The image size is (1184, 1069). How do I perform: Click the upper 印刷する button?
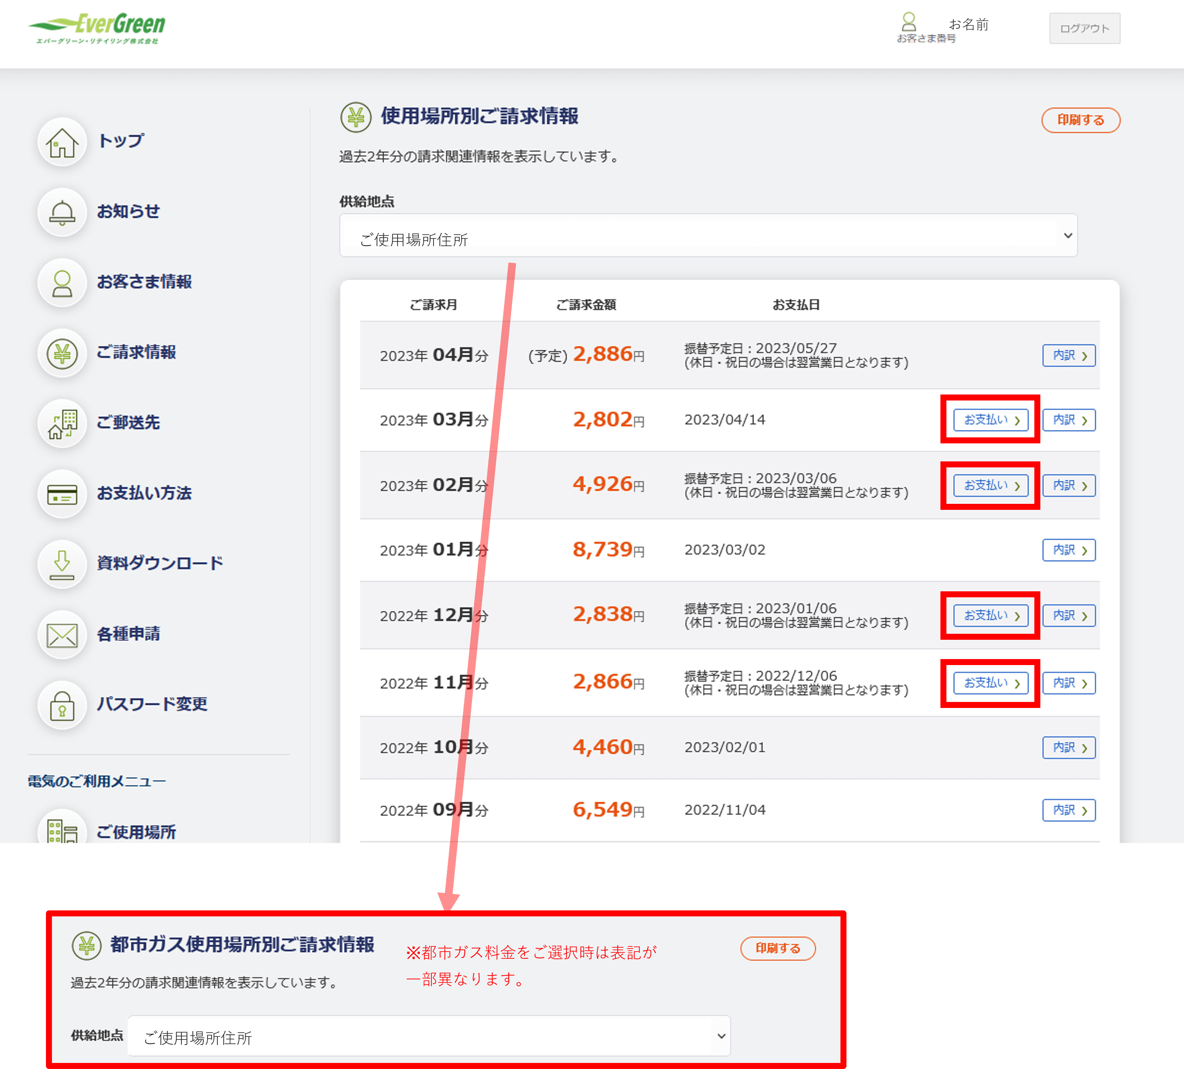[1080, 120]
